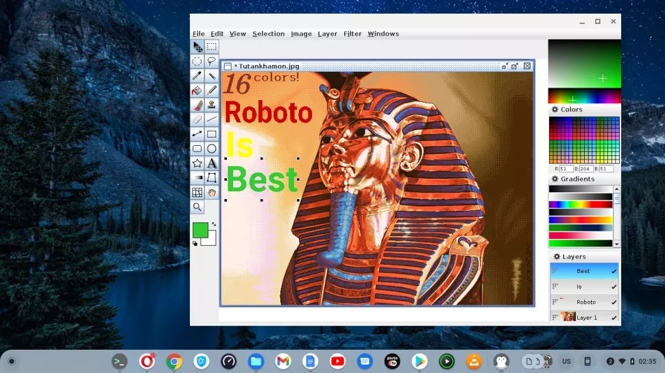
Task: Open the Edit menu
Action: tap(217, 34)
